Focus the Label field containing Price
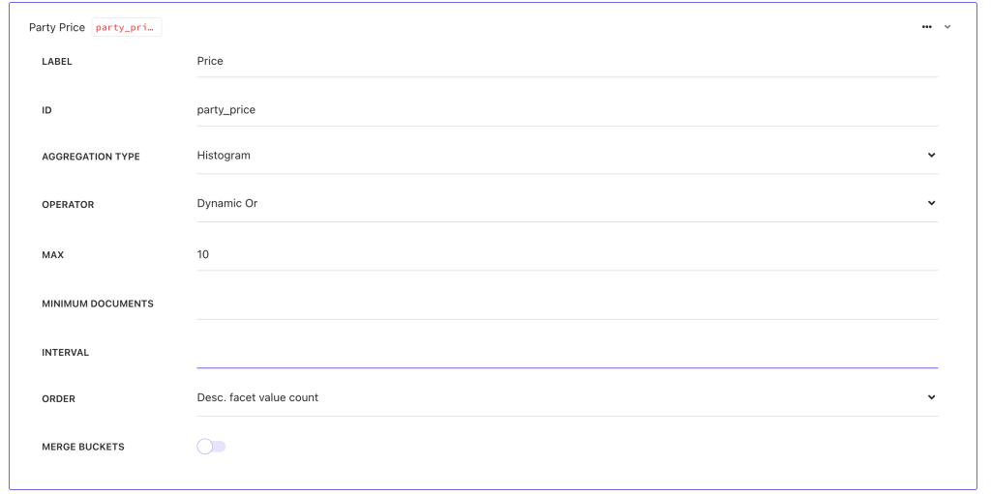The height and width of the screenshot is (494, 991). click(x=566, y=61)
